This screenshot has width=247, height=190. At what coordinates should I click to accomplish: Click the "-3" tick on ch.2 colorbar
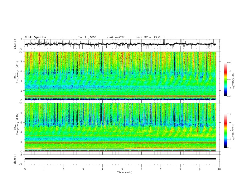pos(230,114)
